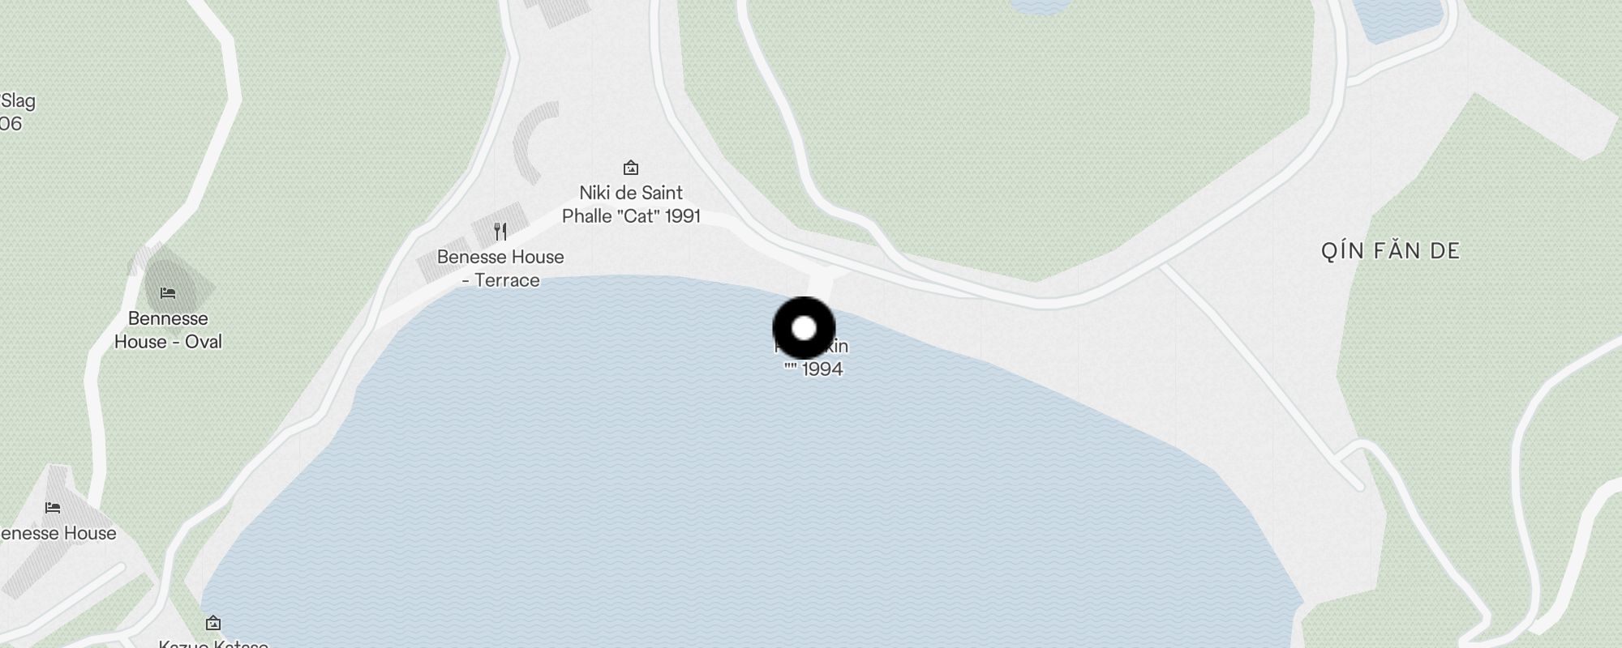1622x648 pixels.
Task: Select the cut-off 'enesse House' label at the left edge
Action: (58, 533)
